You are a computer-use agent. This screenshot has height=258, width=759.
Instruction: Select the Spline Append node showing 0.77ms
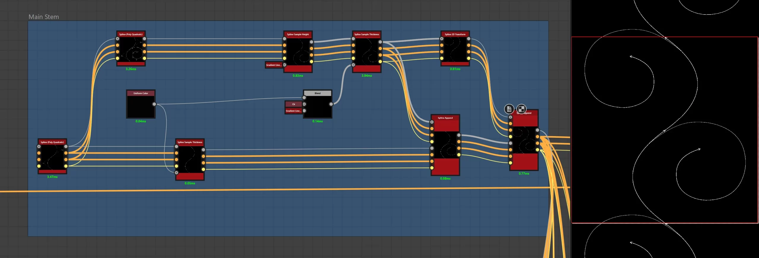pos(524,140)
